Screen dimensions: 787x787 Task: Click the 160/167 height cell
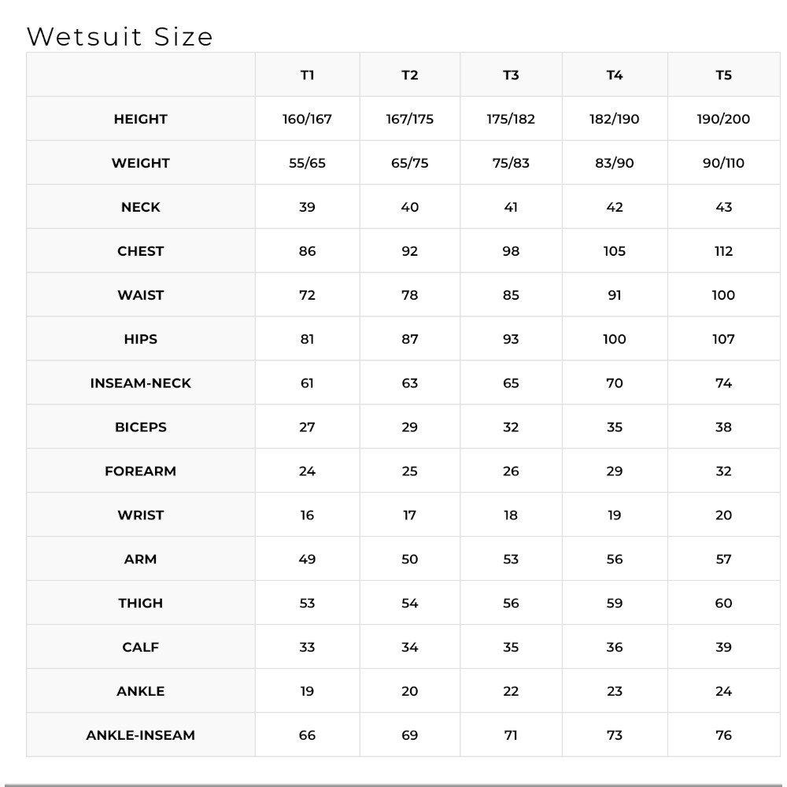[x=307, y=119]
